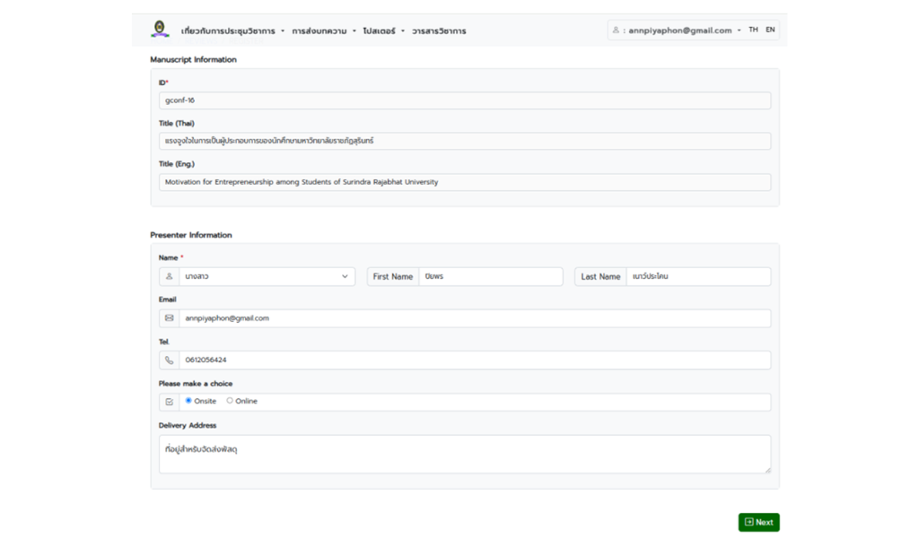The height and width of the screenshot is (538, 919).
Task: Switch language to EN
Action: 770,30
